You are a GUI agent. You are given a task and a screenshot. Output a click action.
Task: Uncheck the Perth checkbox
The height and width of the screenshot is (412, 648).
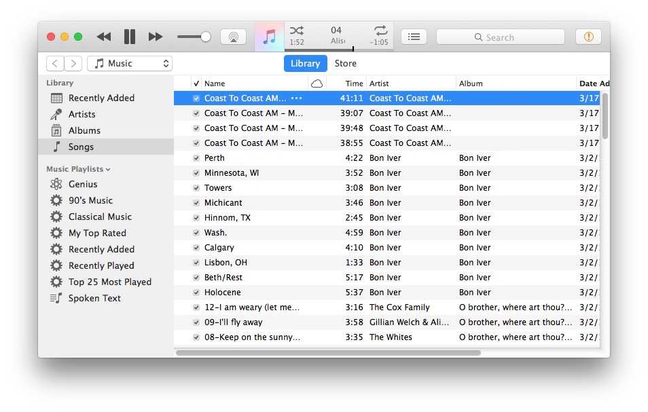[x=196, y=158]
